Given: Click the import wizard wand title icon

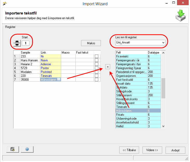Looking at the screenshot, I should (4, 4).
